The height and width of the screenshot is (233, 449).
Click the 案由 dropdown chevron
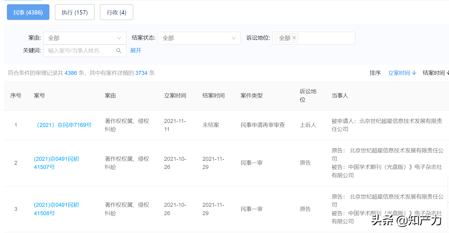119,38
